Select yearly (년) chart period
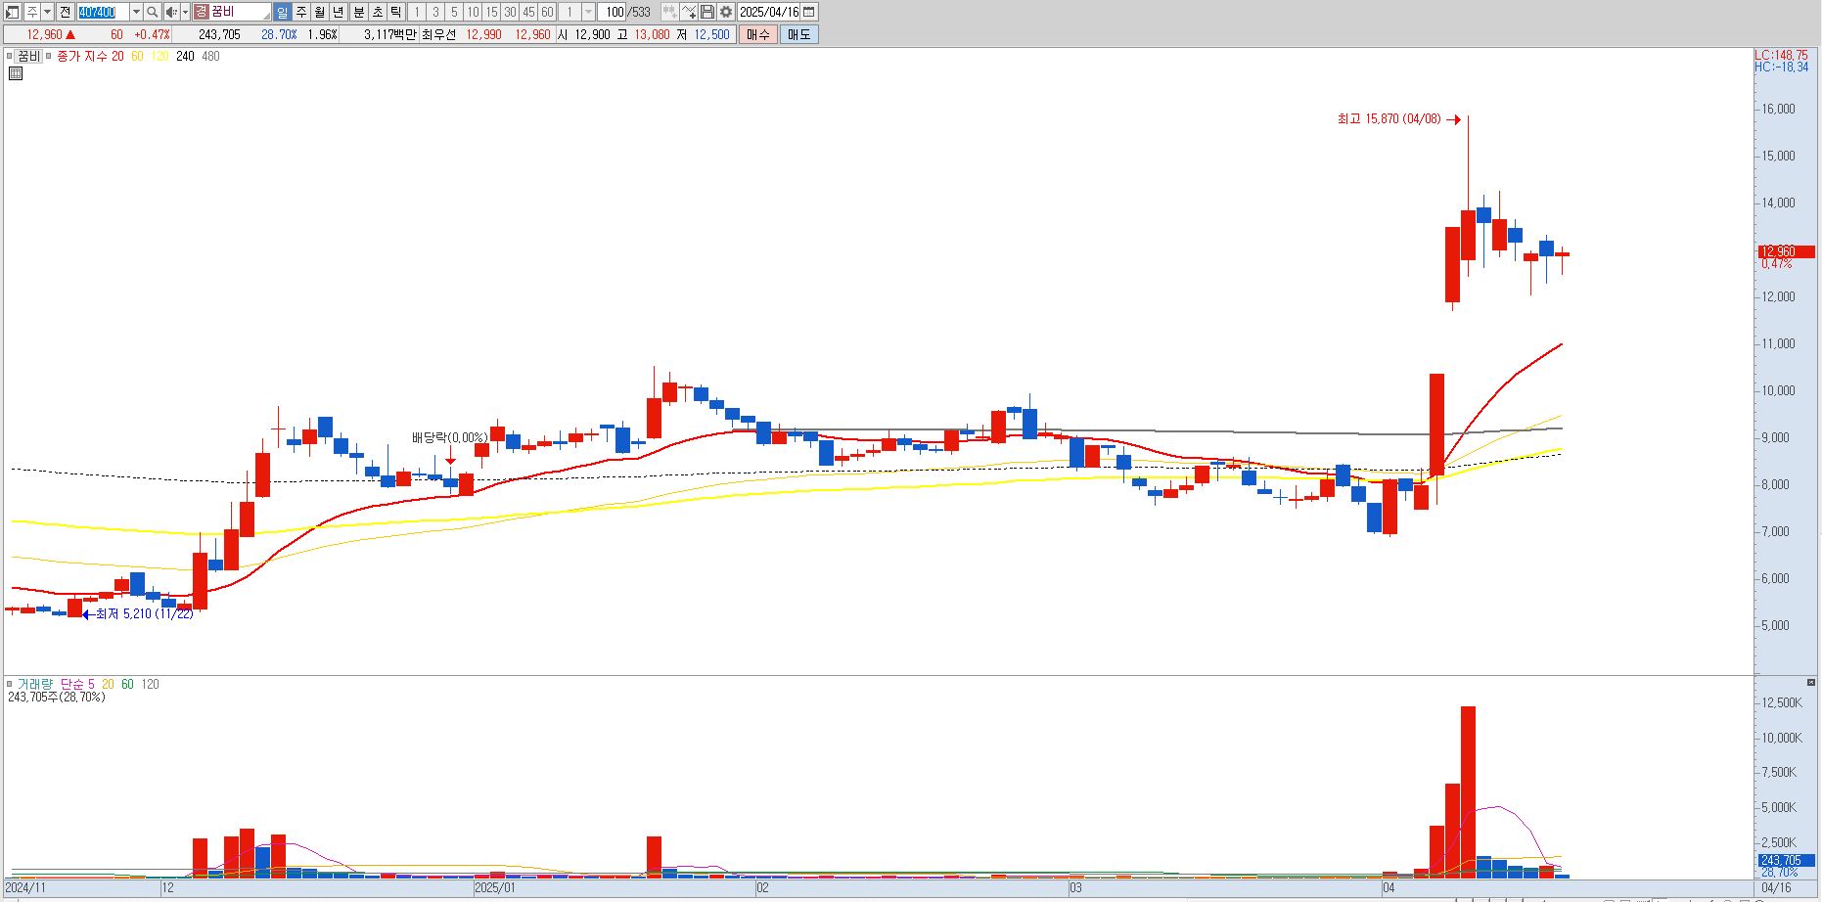Screen dimensions: 1822x902 (339, 12)
